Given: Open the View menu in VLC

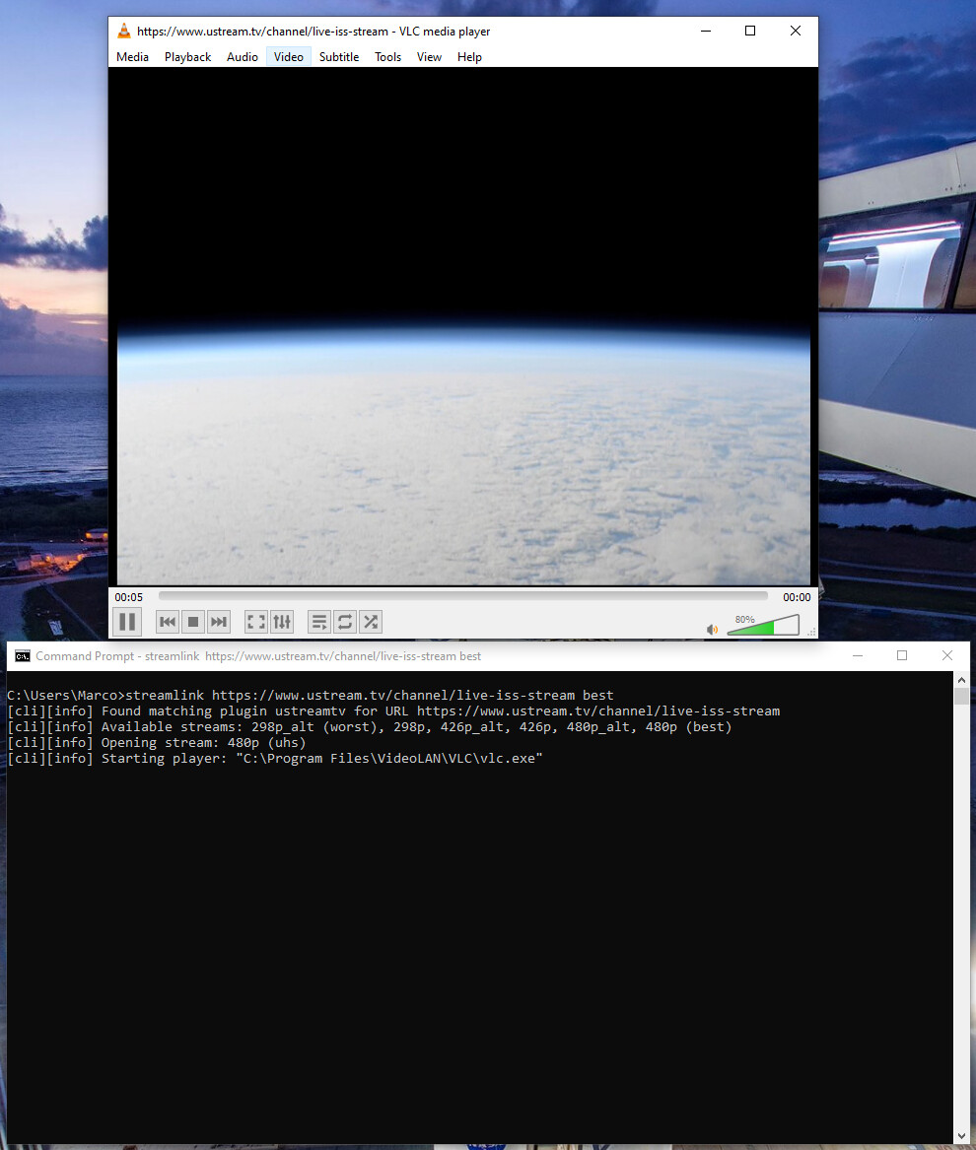Looking at the screenshot, I should point(429,57).
